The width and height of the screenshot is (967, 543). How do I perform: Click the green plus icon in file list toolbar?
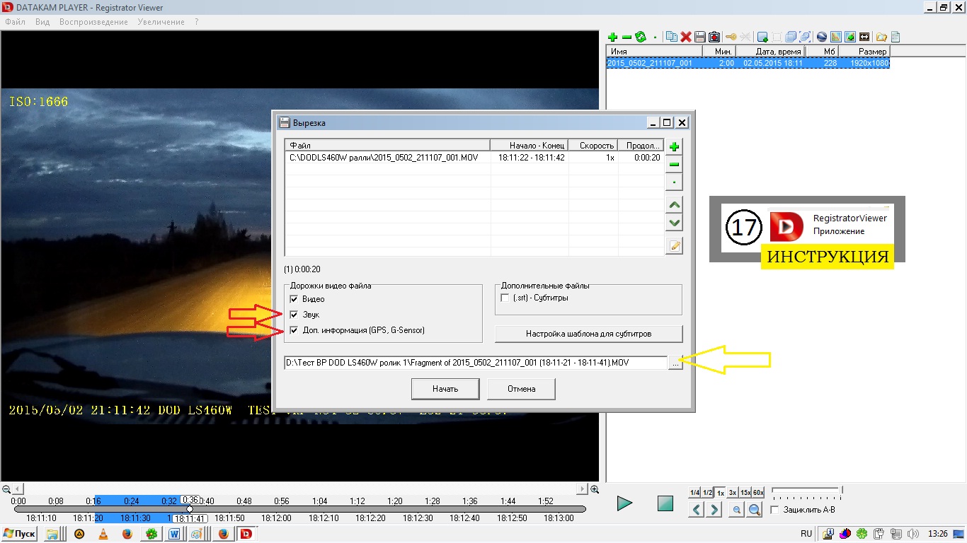612,37
